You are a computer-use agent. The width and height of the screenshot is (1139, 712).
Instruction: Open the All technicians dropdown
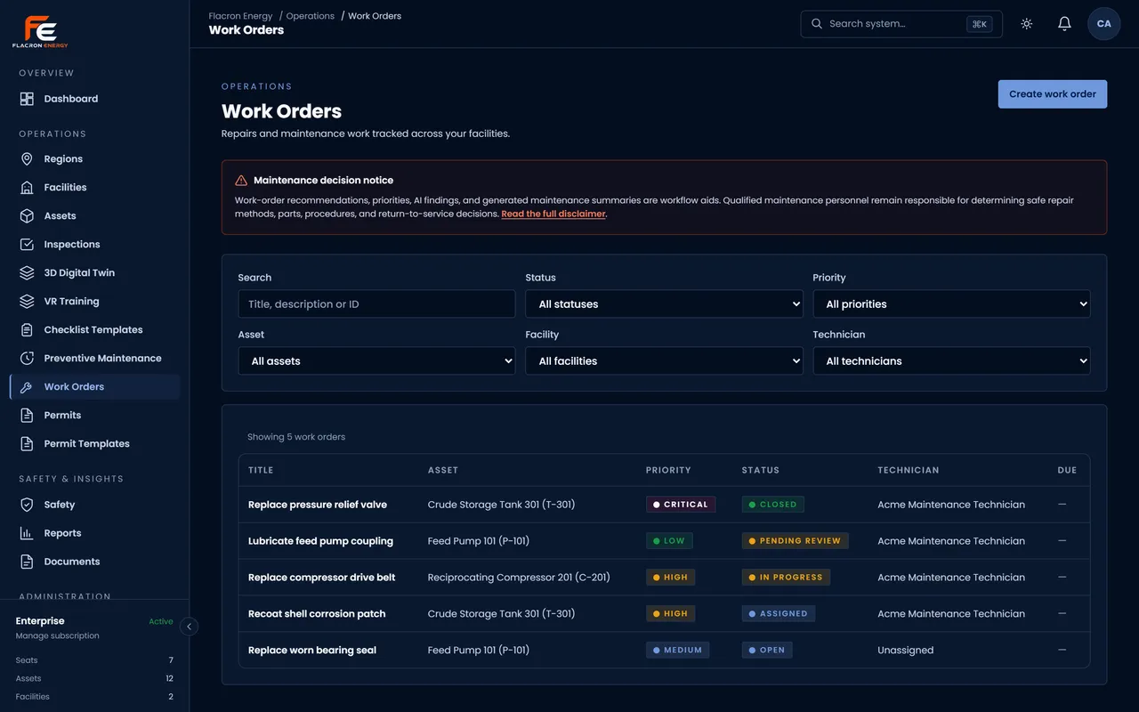click(x=952, y=361)
